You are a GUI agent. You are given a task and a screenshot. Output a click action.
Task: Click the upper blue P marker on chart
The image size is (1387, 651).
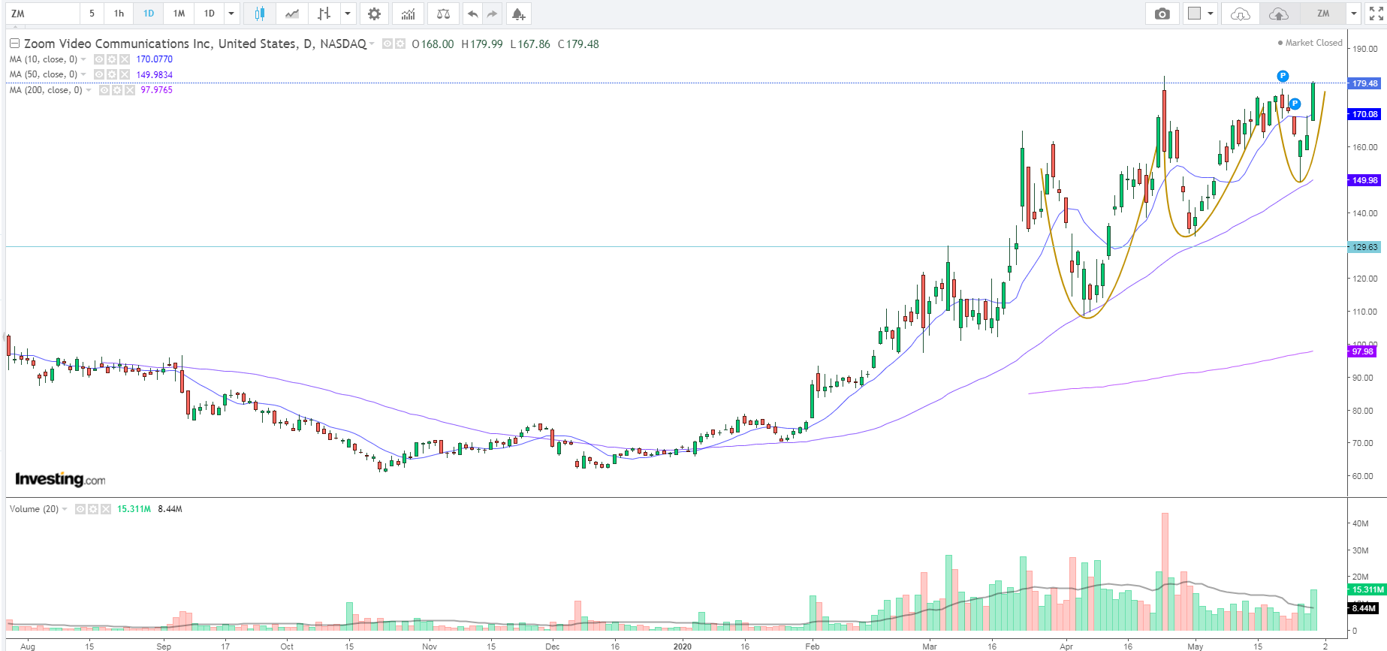pos(1283,76)
